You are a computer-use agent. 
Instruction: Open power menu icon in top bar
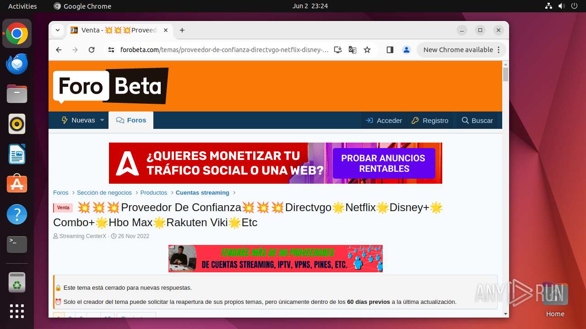pos(574,6)
